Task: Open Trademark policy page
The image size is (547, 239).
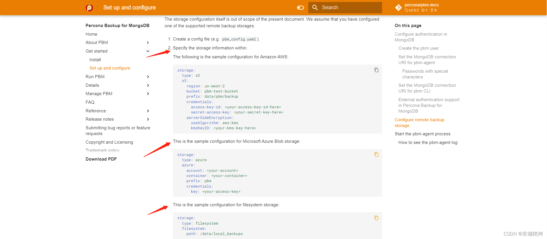Action: click(x=102, y=151)
